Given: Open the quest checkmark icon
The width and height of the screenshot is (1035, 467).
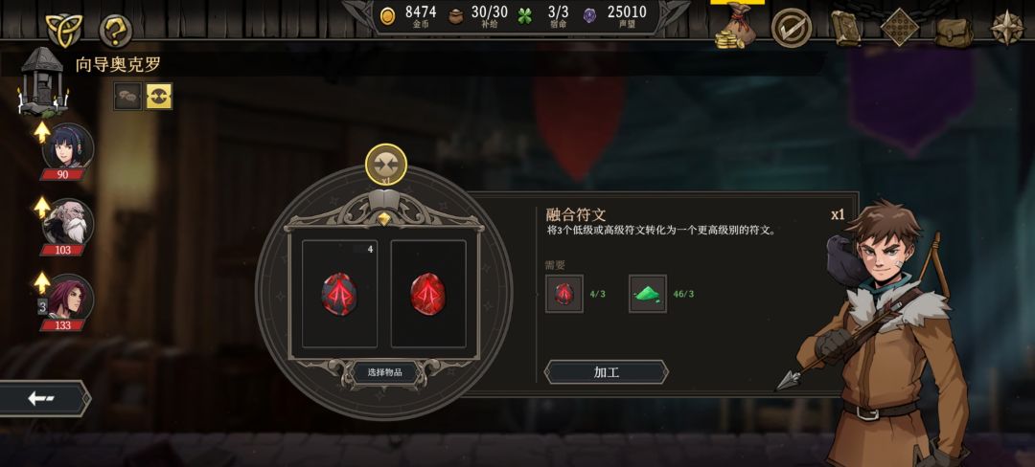Looking at the screenshot, I should tap(792, 29).
